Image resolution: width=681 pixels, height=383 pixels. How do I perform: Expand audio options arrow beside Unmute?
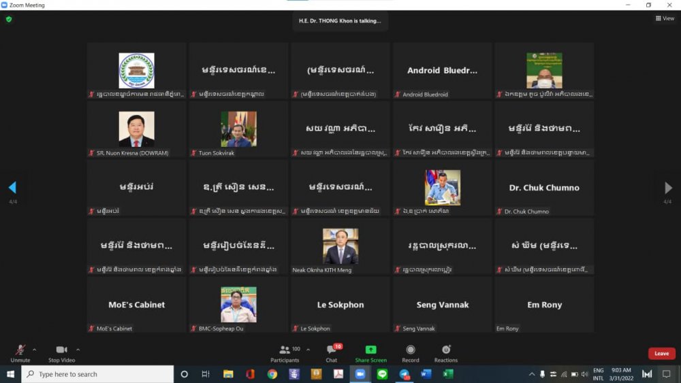34,350
